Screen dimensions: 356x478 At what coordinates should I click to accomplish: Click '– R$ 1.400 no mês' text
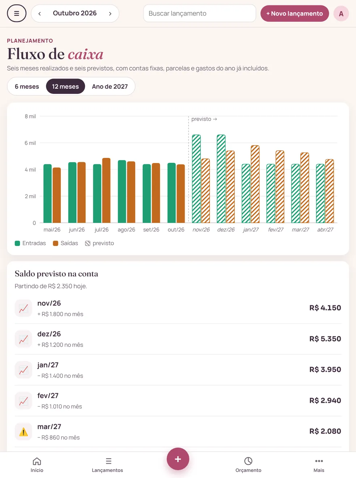[60, 376]
